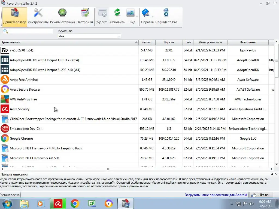Click the "Google Chrome" name text

tap(21, 139)
